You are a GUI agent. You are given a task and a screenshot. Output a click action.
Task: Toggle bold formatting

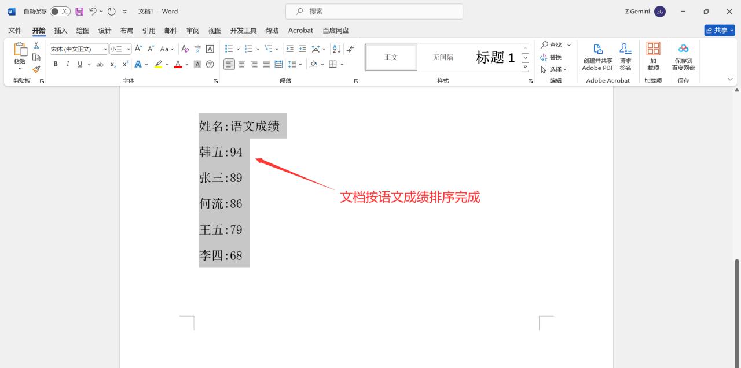56,64
